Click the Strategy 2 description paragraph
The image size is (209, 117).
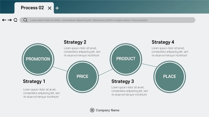(82, 52)
